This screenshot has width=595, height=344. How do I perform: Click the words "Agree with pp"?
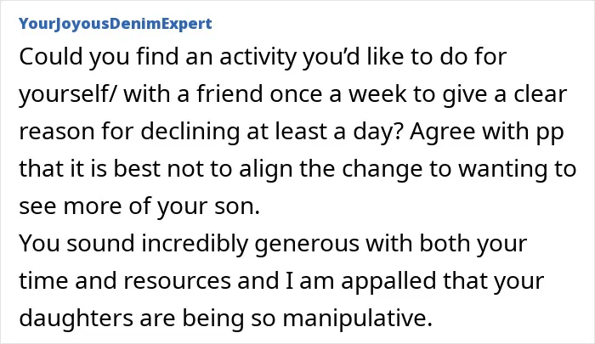(487, 132)
